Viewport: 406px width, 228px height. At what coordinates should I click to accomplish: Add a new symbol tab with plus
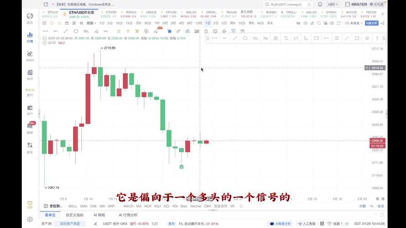point(383,14)
